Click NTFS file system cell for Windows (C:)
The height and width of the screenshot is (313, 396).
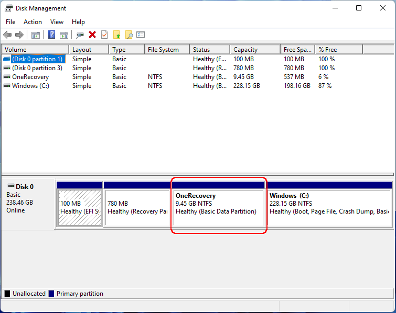point(155,86)
